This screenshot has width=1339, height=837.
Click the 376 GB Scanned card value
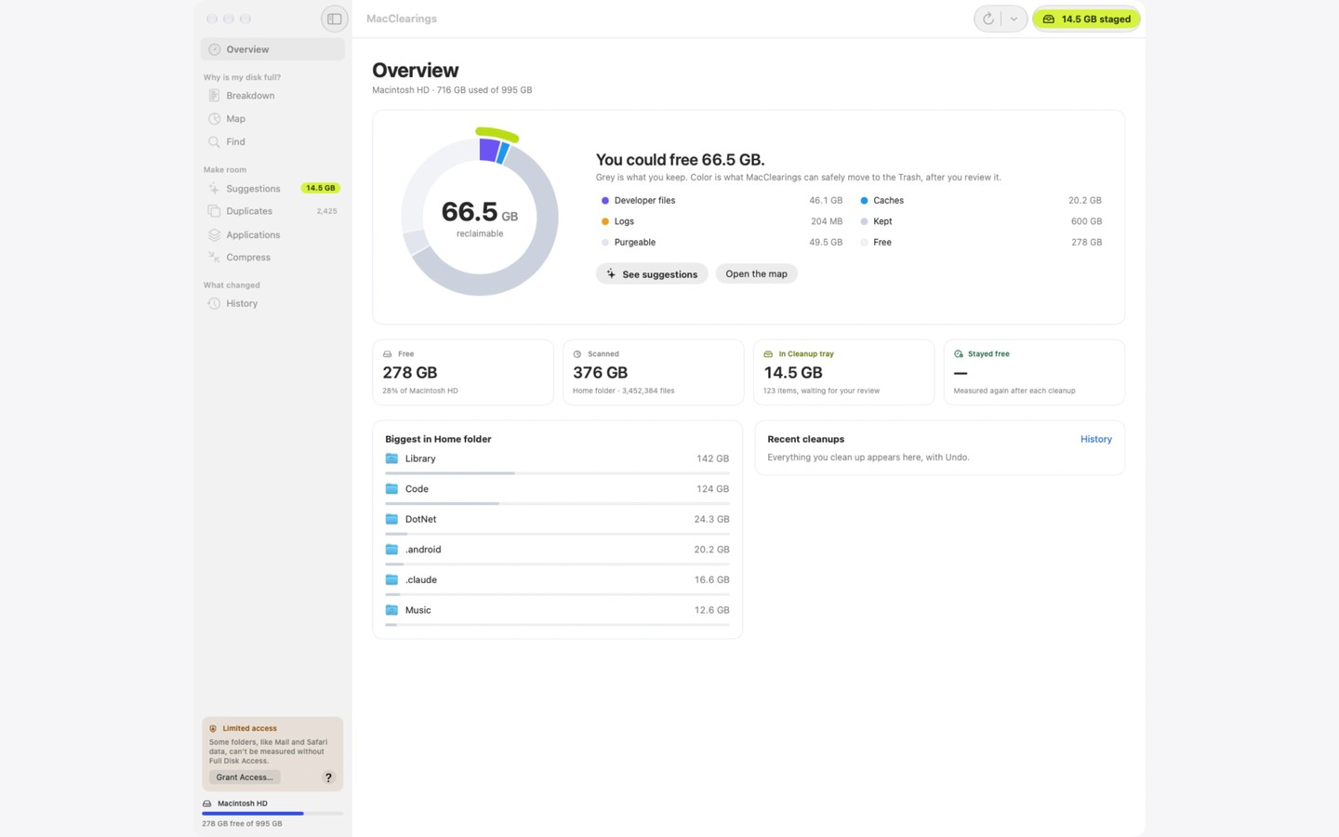601,372
